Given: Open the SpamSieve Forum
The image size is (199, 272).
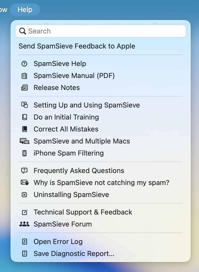Looking at the screenshot, I should point(63,224).
